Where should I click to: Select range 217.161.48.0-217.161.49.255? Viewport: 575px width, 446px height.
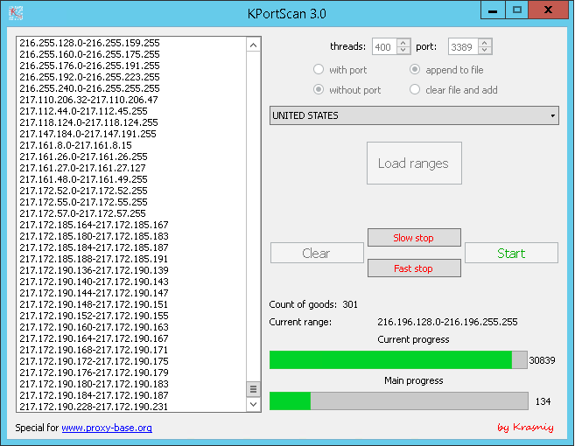pyautogui.click(x=83, y=179)
